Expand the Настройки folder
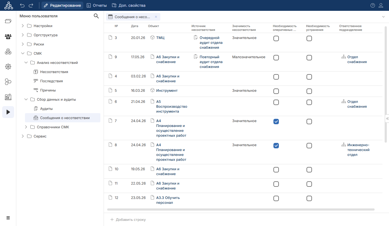389x226 pixels. coord(23,26)
